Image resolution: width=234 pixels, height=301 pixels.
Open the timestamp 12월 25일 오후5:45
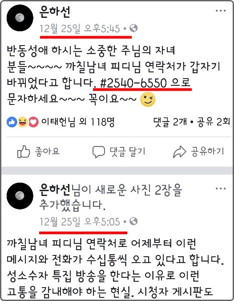click(80, 29)
